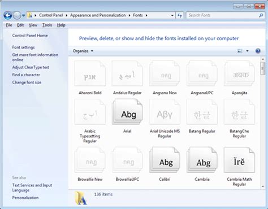Open the view options dropdown arrow
Screen dimensions: 268x209
pyautogui.click(x=247, y=51)
